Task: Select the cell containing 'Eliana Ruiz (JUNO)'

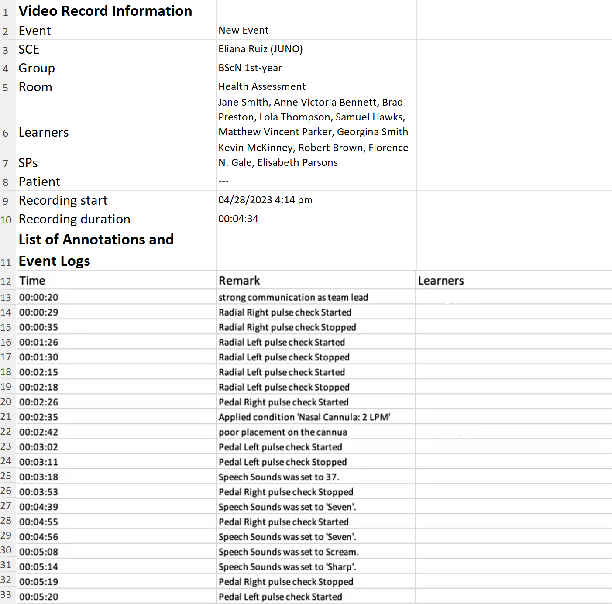Action: pos(316,49)
